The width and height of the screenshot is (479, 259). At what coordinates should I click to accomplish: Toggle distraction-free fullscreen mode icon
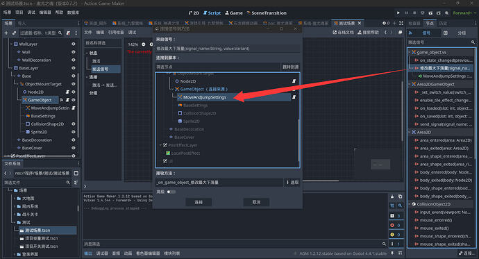401,23
